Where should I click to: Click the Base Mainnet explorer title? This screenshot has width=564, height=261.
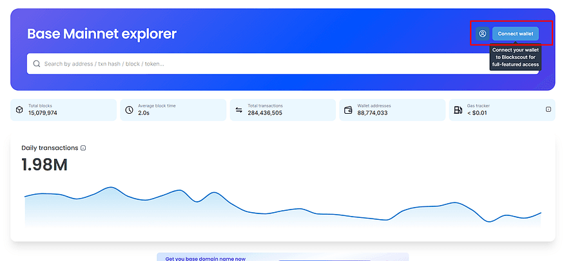click(102, 33)
